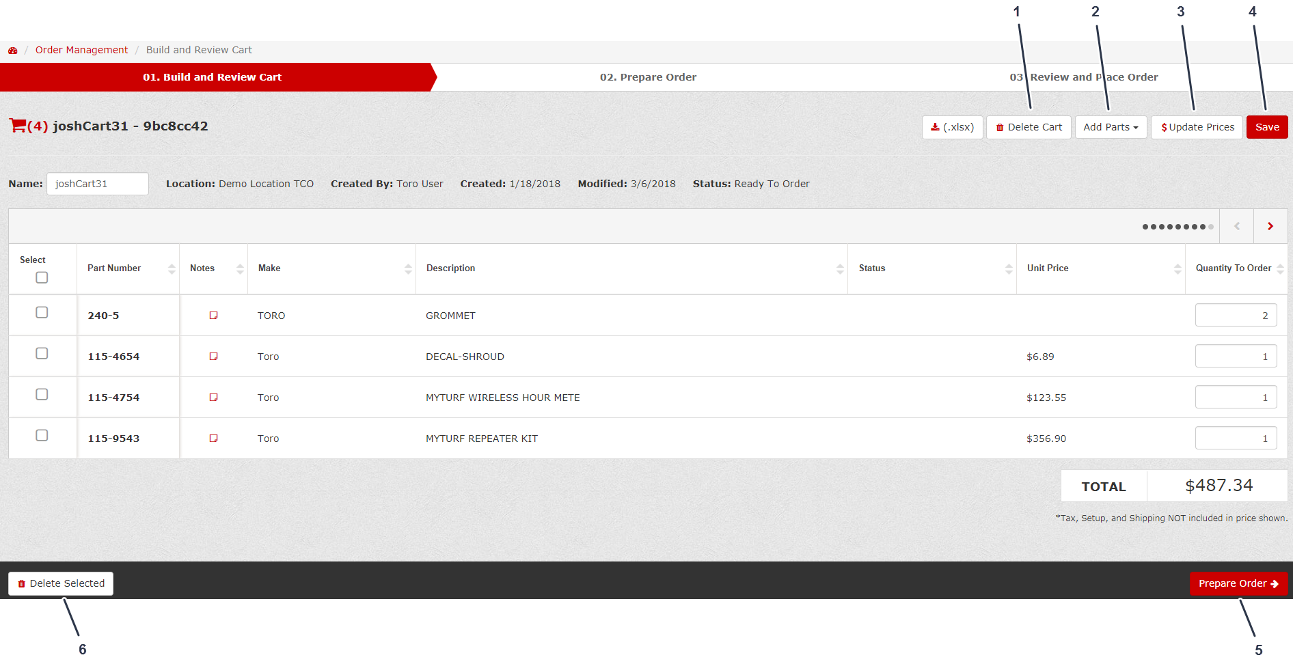Expand the Add Parts dropdown
This screenshot has height=666, width=1293.
click(x=1111, y=127)
